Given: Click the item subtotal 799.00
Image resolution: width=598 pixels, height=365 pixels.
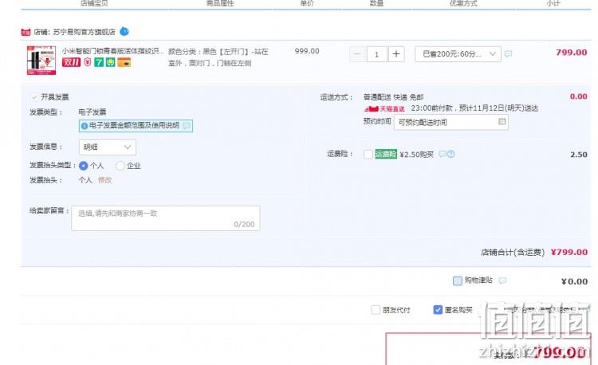Looking at the screenshot, I should 572,53.
